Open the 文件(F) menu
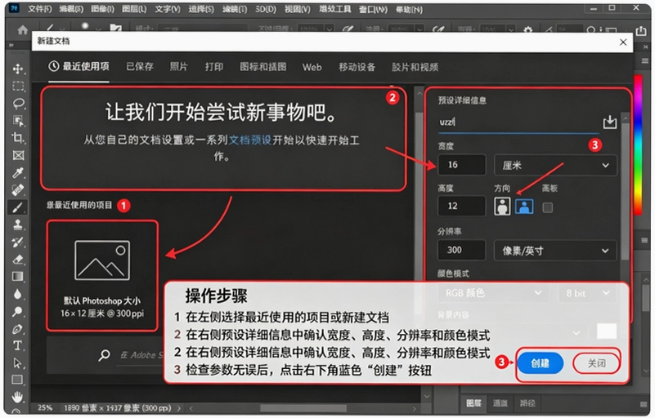The height and width of the screenshot is (418, 655). (40, 9)
